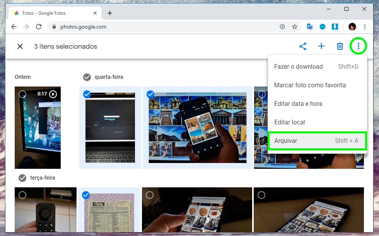Reload the Google Fotos page
This screenshot has height=236, width=379.
click(39, 27)
